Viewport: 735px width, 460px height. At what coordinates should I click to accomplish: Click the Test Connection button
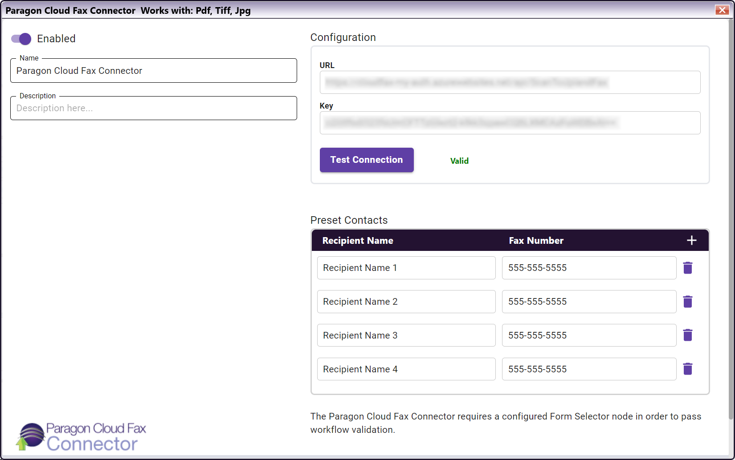point(367,160)
